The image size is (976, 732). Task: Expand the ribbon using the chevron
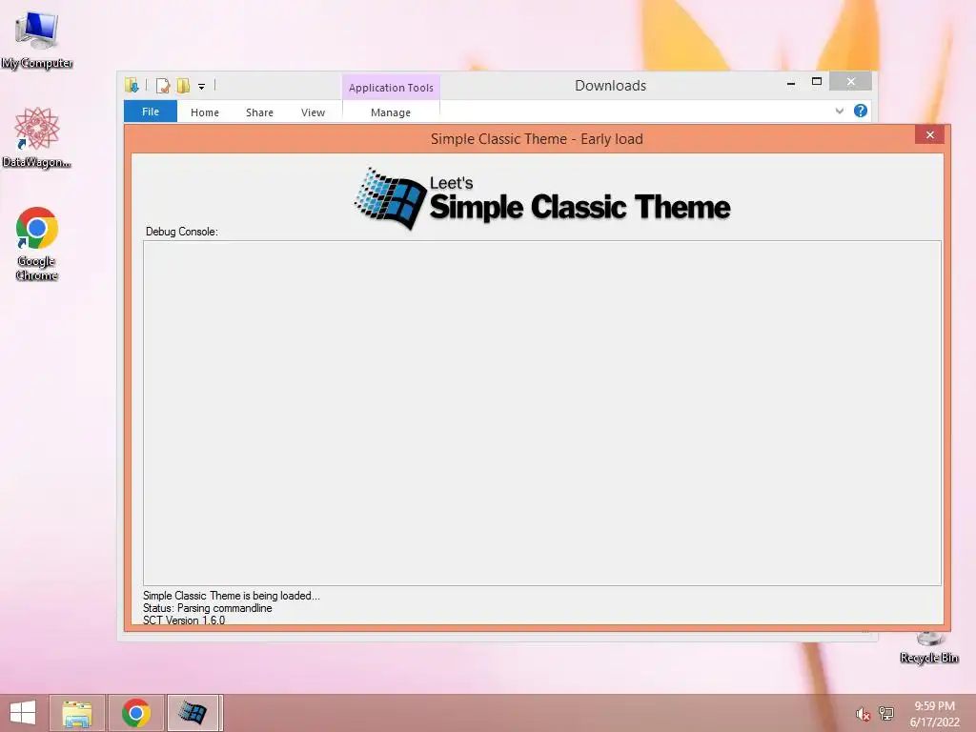click(x=839, y=111)
